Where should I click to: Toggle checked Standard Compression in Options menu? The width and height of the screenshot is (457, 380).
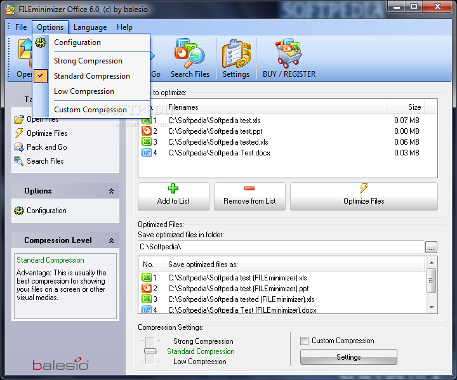pos(41,76)
